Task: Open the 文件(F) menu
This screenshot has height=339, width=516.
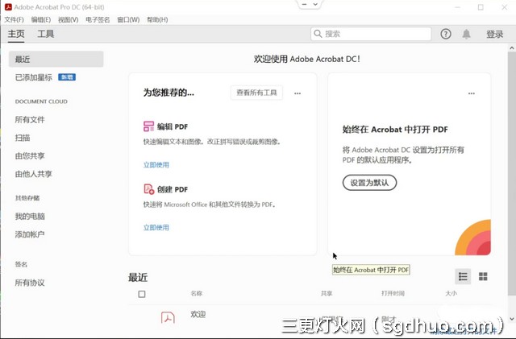Action: 14,20
